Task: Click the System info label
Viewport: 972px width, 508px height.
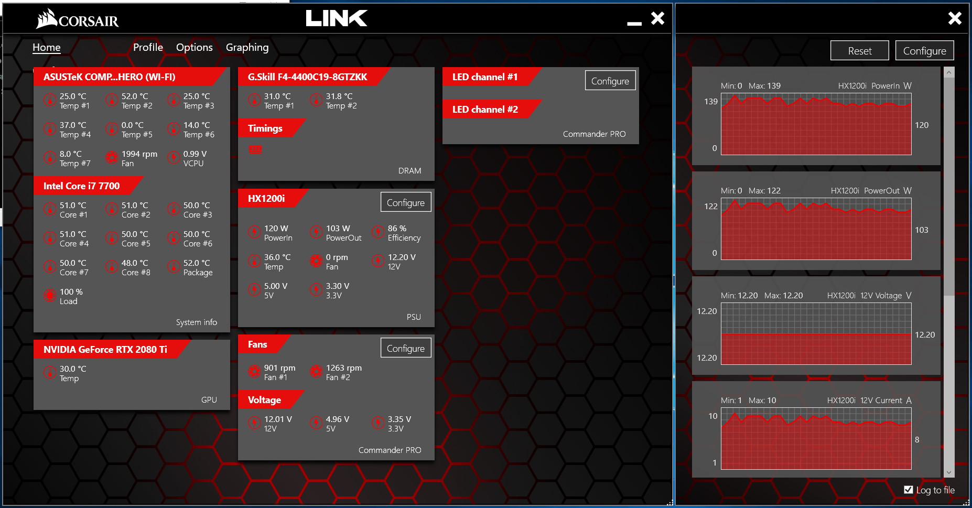Action: pos(196,322)
